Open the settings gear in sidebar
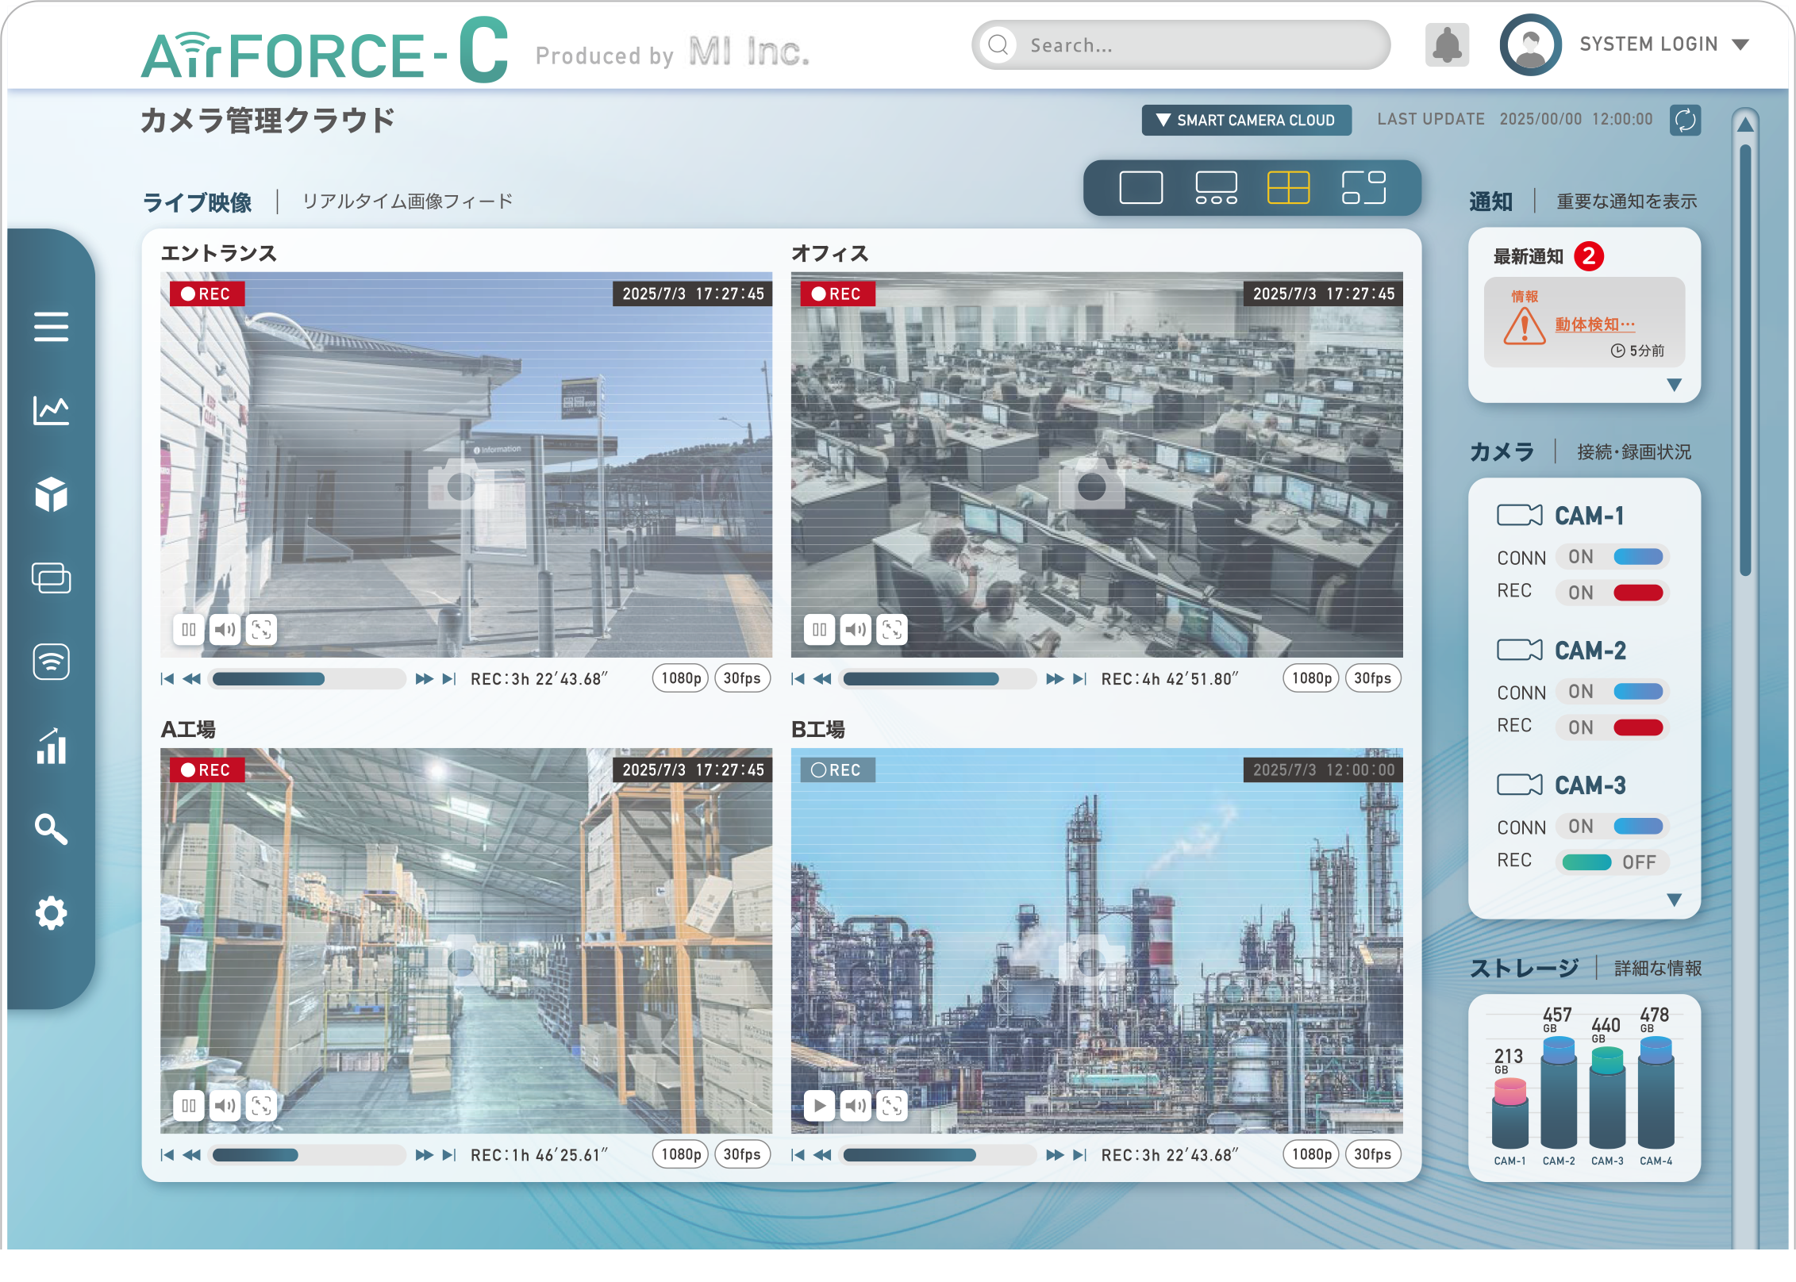The width and height of the screenshot is (1796, 1282). pyautogui.click(x=51, y=913)
